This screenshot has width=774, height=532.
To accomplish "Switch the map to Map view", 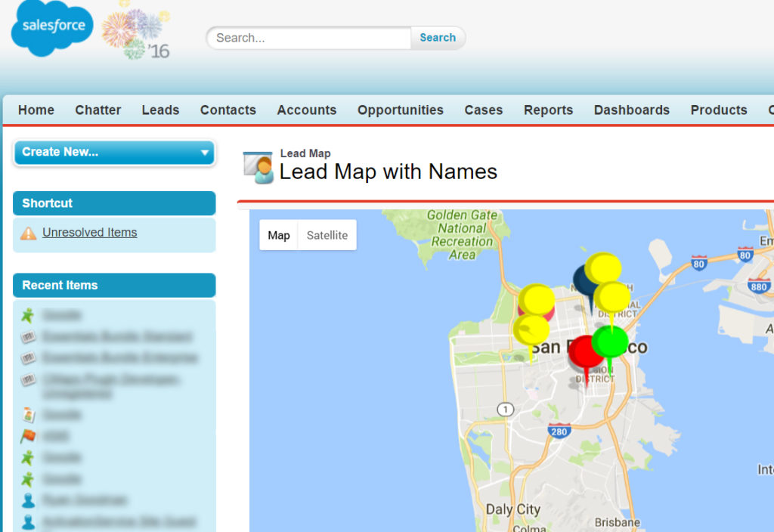I will 279,236.
